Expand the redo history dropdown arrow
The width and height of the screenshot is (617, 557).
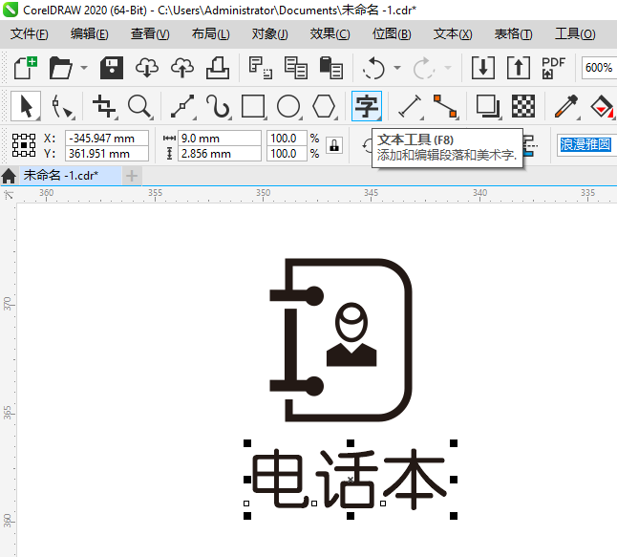point(448,68)
